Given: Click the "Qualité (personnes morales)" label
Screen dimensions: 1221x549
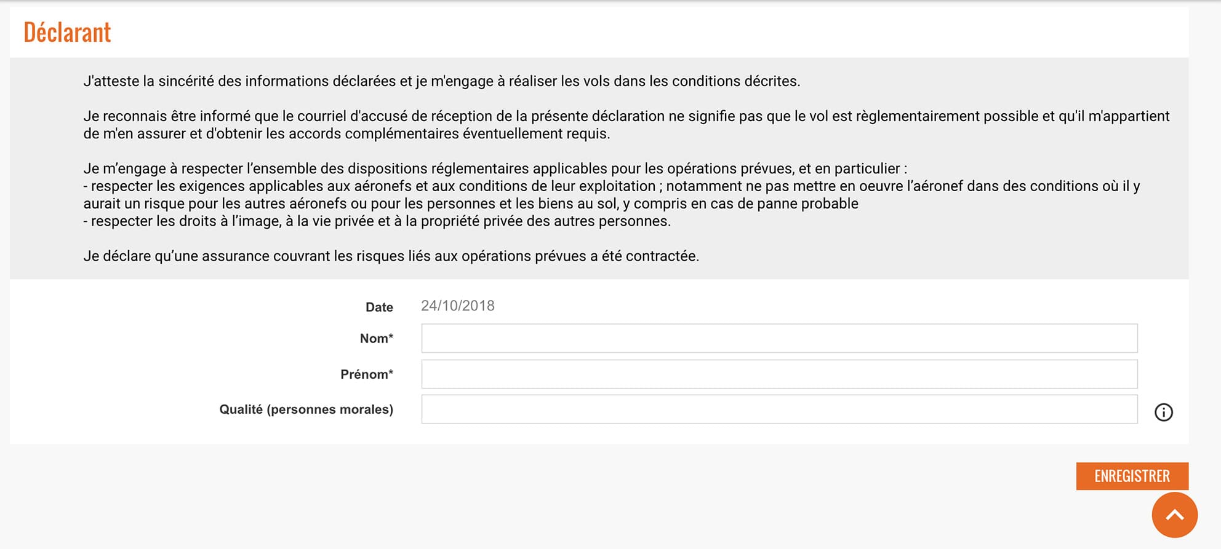Looking at the screenshot, I should click(306, 409).
